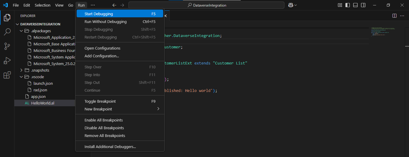Click the DataverseIntegration search box
This screenshot has height=157, width=409.
[x=206, y=5]
